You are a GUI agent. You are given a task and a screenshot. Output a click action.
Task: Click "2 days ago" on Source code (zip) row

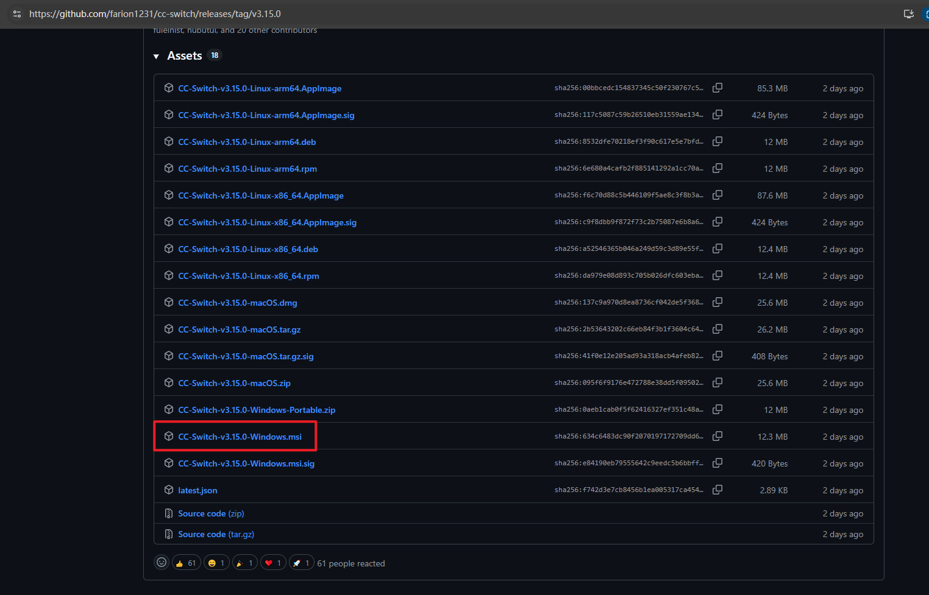(x=842, y=513)
